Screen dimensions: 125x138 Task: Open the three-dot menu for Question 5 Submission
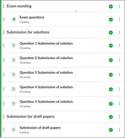119,104
